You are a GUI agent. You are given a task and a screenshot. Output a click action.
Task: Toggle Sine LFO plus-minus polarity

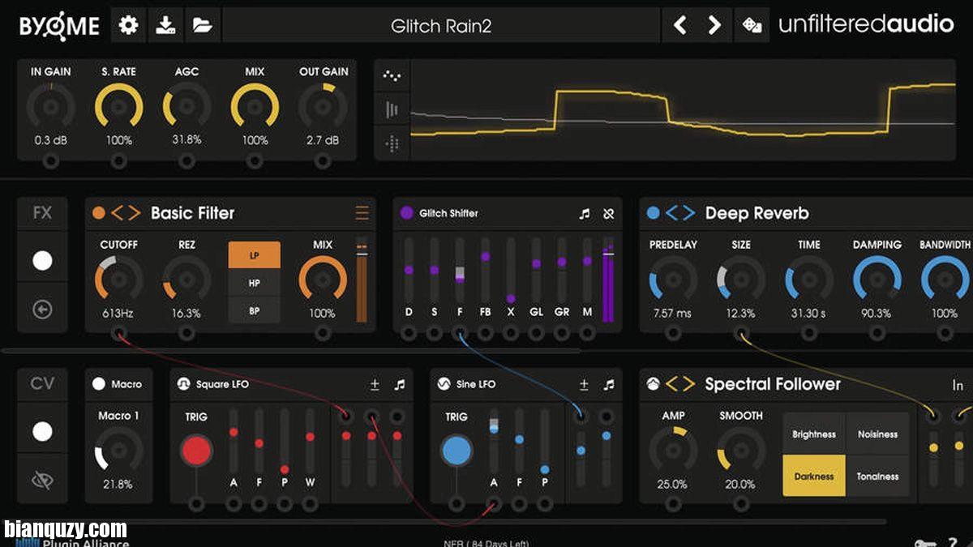584,384
